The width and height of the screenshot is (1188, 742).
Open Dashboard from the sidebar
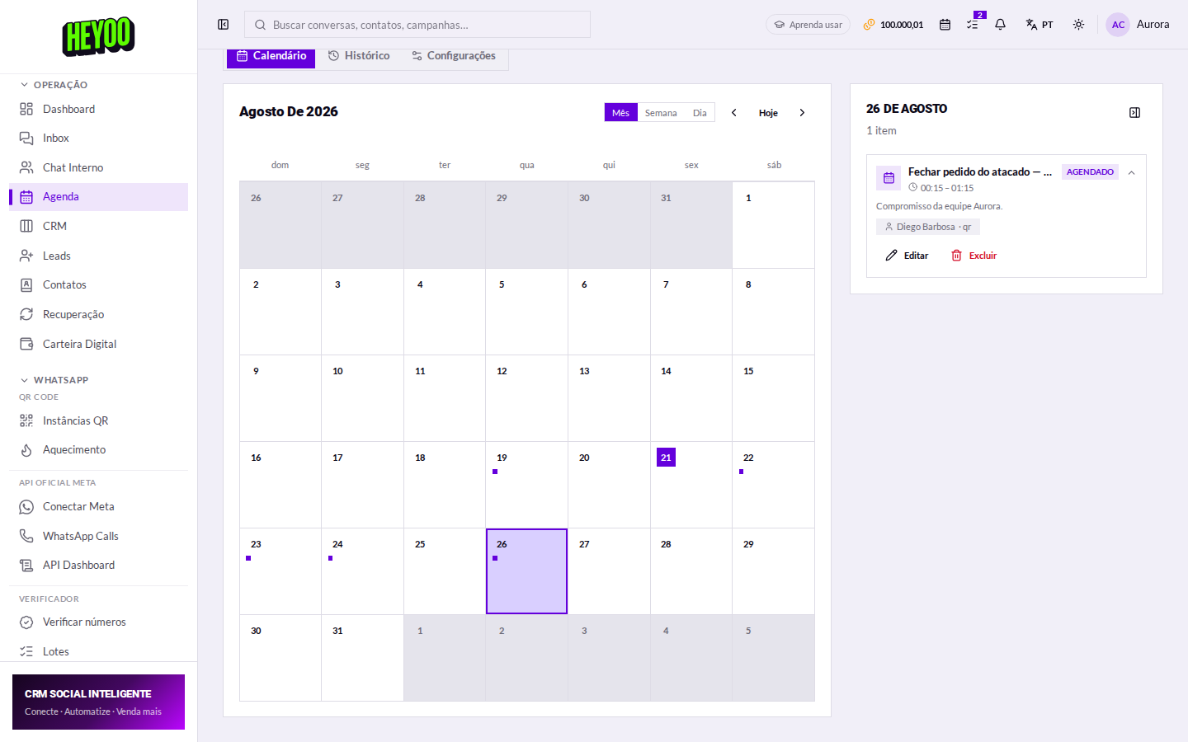[x=98, y=109]
